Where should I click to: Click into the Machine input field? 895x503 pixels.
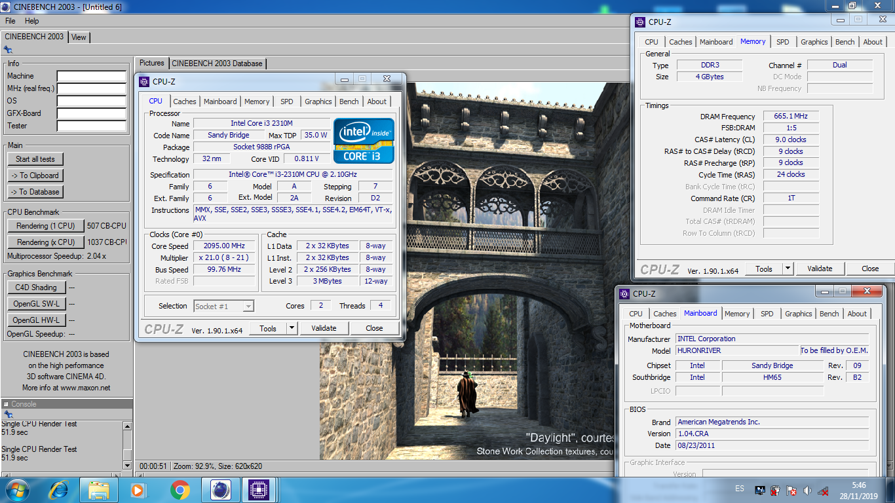pyautogui.click(x=91, y=77)
